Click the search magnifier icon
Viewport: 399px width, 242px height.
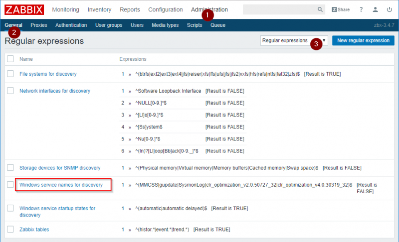pos(320,9)
